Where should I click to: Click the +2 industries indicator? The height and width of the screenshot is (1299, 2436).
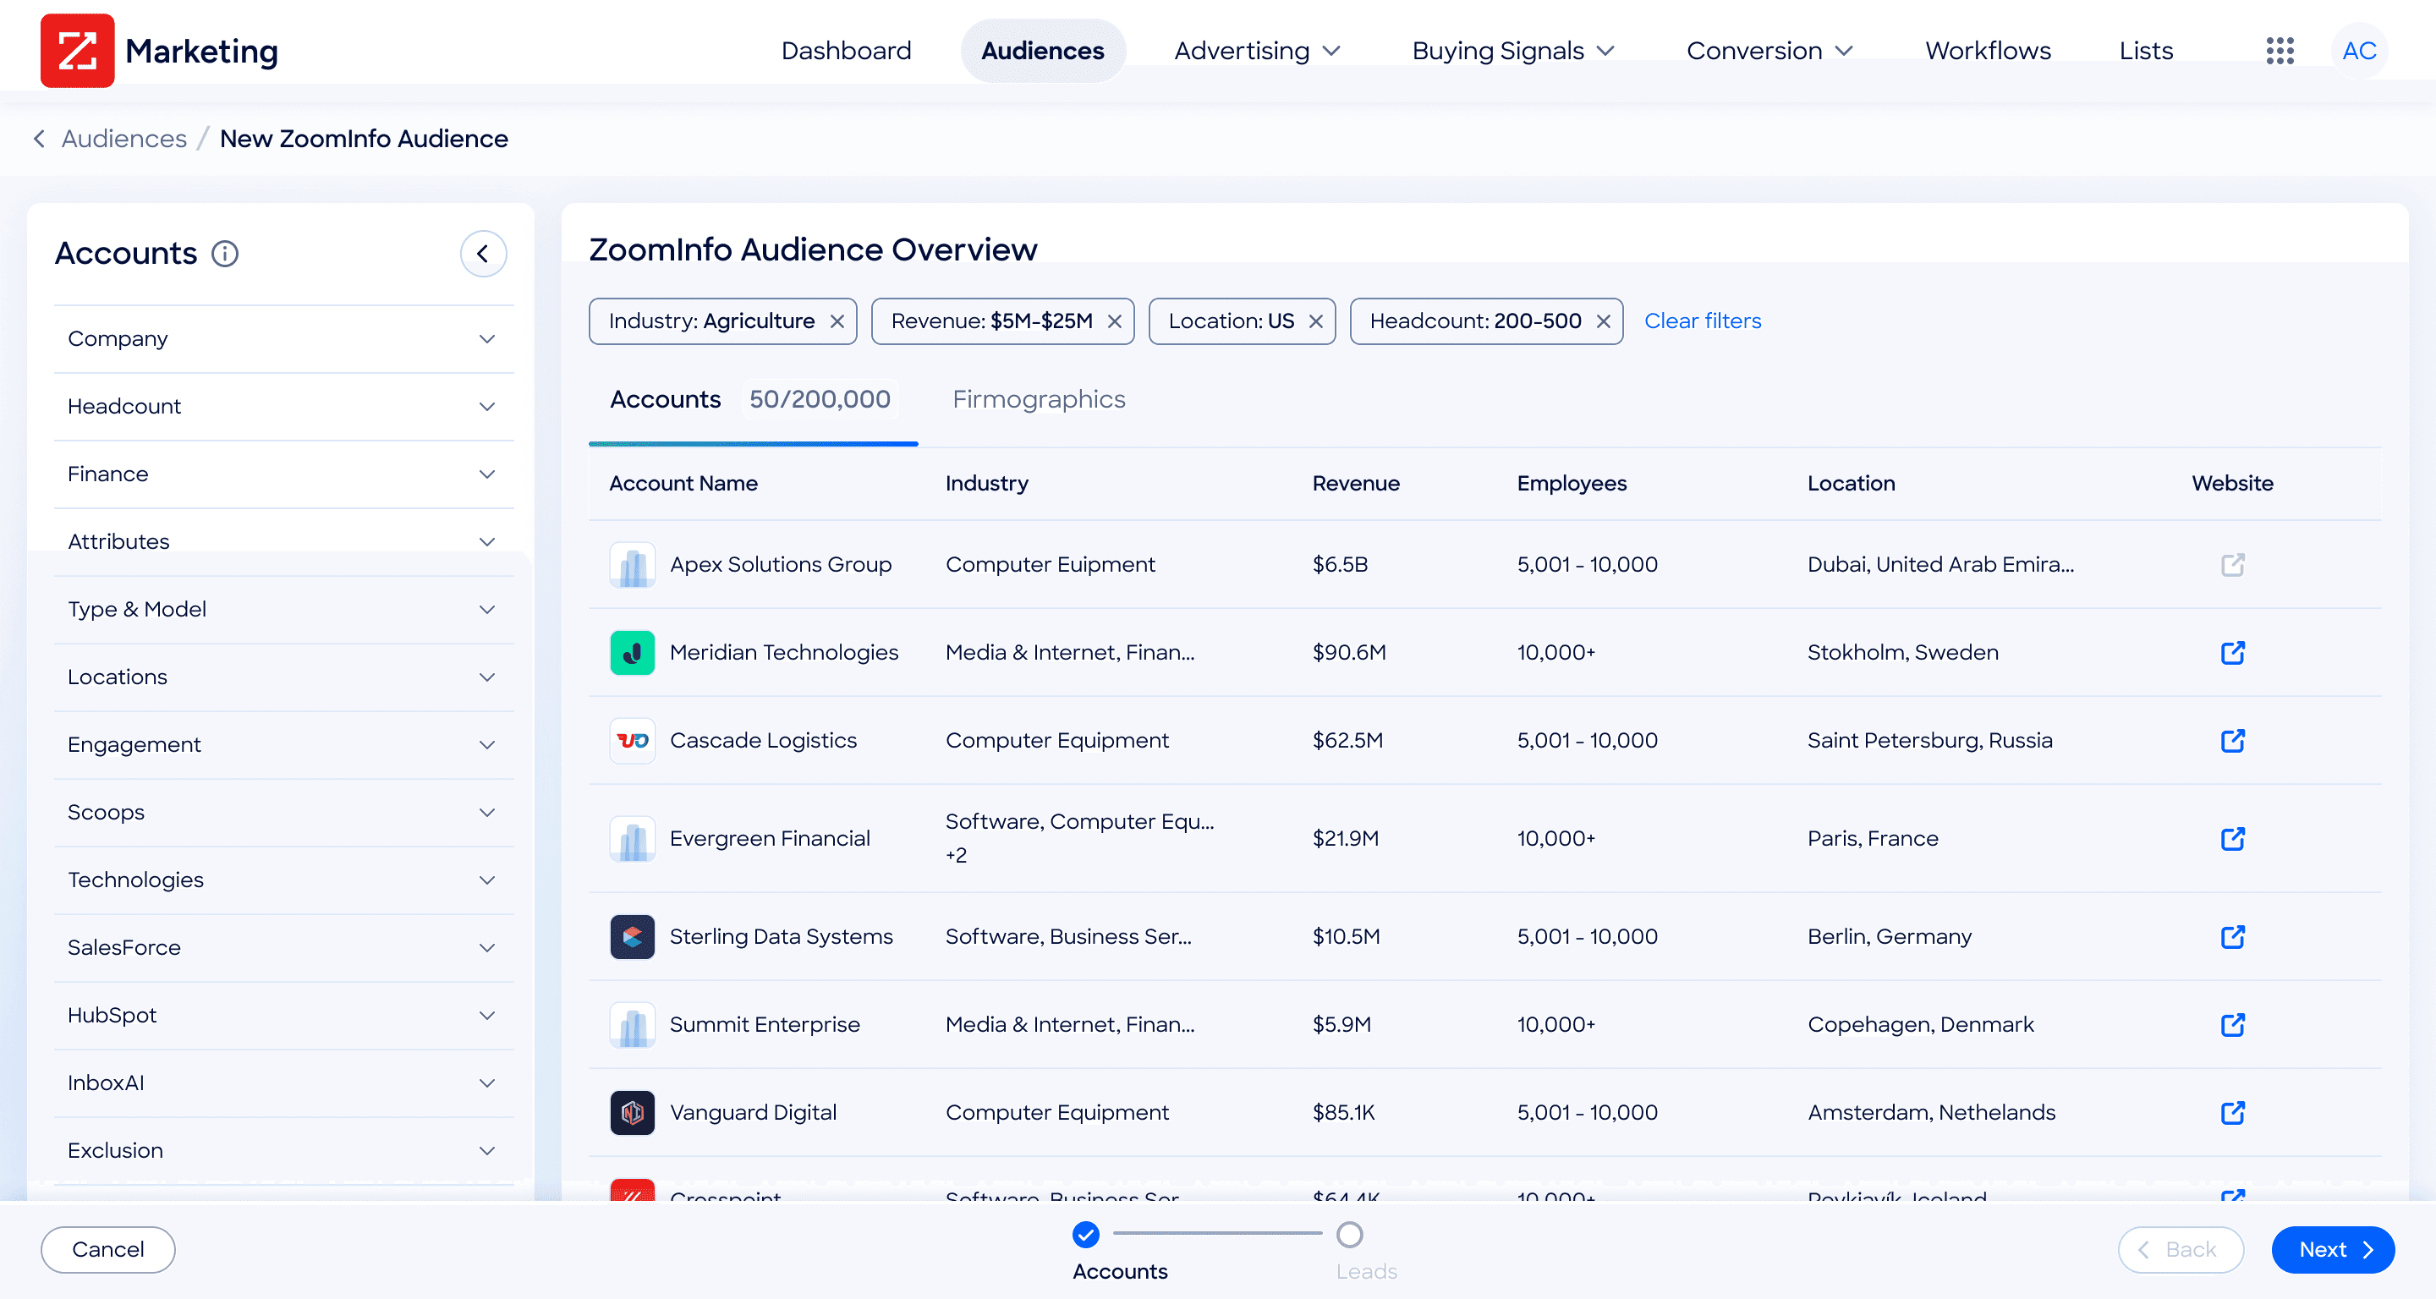(956, 856)
